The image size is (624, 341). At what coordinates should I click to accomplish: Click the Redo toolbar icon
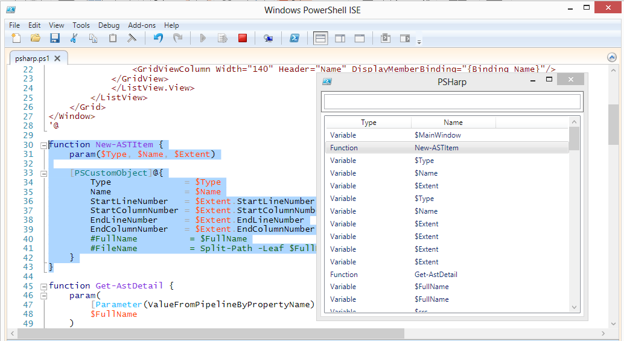pos(178,38)
